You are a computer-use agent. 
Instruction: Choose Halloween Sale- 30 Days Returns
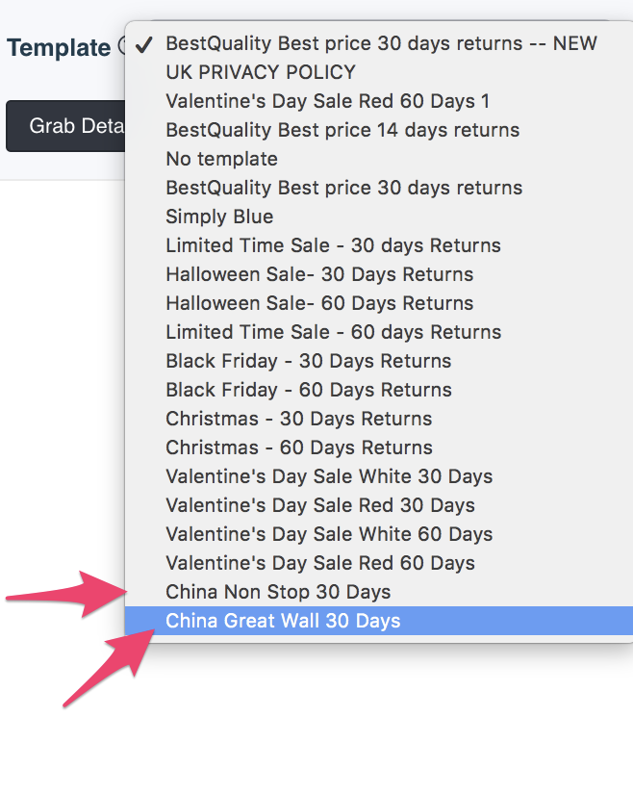(x=379, y=274)
